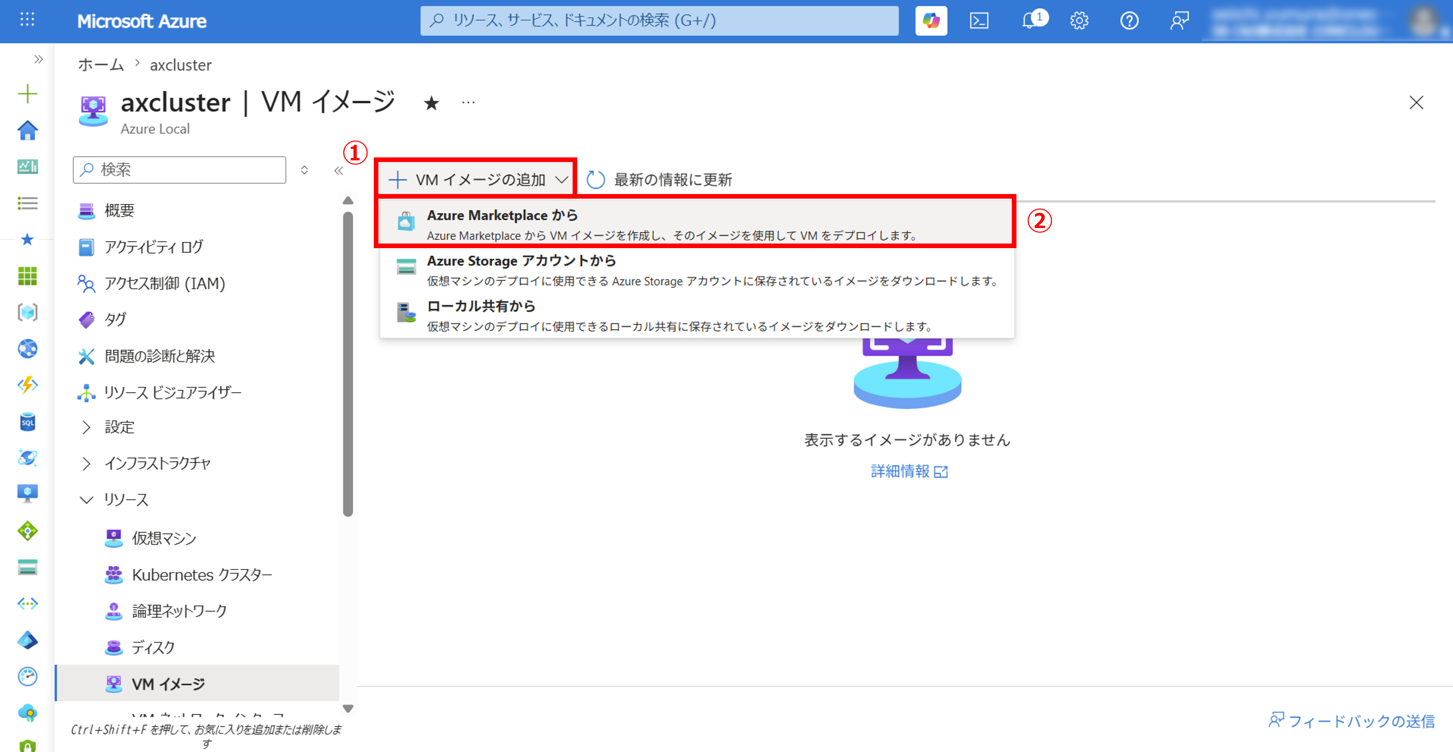The width and height of the screenshot is (1453, 752).
Task: Open SQL databases icon in left rail
Action: pyautogui.click(x=27, y=422)
